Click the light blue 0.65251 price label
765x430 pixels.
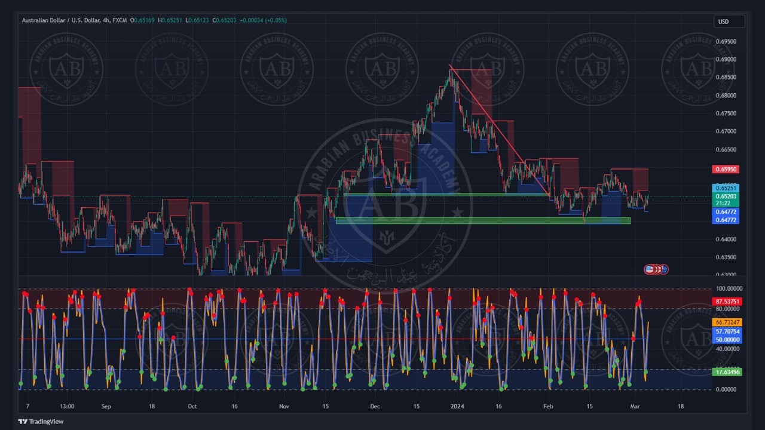click(x=726, y=188)
